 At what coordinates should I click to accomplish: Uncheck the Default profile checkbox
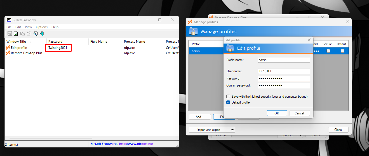tap(228, 102)
